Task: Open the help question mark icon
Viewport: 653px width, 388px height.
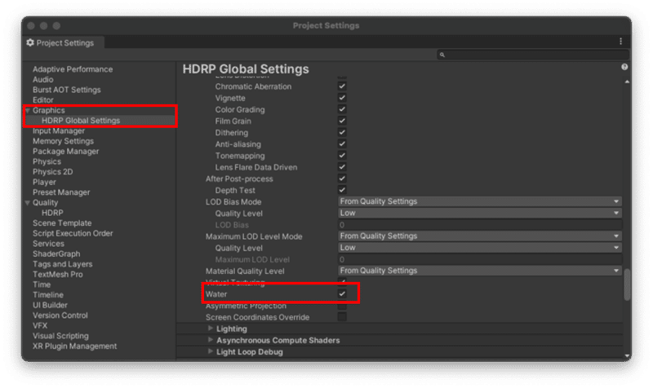Action: click(x=624, y=67)
